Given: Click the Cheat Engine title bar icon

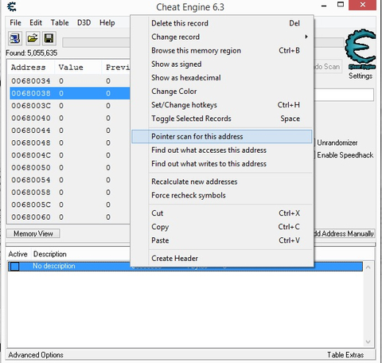Looking at the screenshot, I should pos(11,6).
